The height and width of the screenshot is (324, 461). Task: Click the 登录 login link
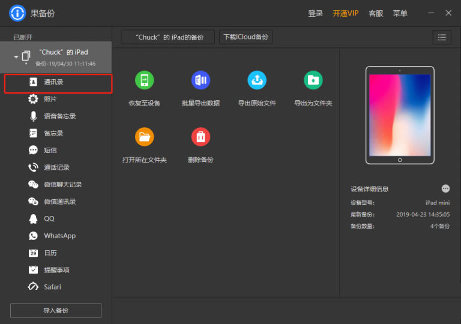tap(315, 13)
